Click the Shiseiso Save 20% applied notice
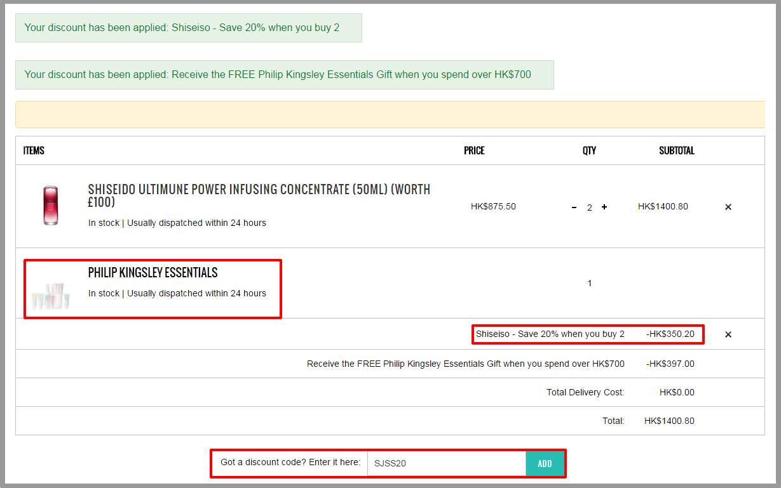Screen dimensions: 781x488 point(189,28)
